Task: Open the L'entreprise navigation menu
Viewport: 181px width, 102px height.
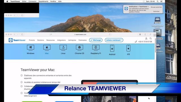Action: (x=72, y=40)
